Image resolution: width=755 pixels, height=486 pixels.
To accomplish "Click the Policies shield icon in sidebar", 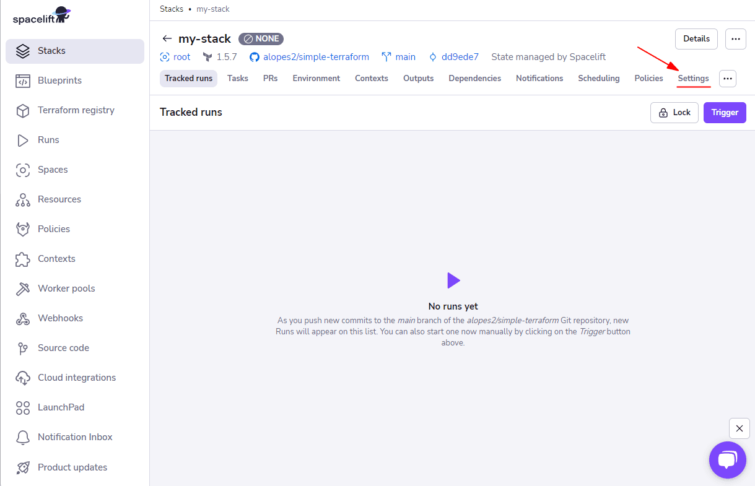I will pyautogui.click(x=23, y=229).
